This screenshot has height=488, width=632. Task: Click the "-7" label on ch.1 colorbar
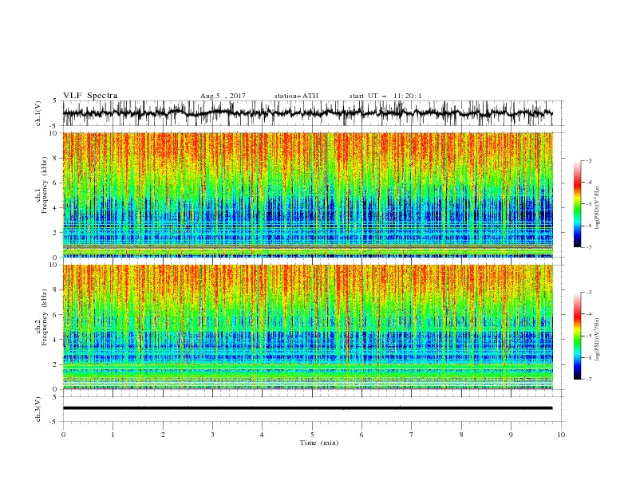tap(589, 247)
